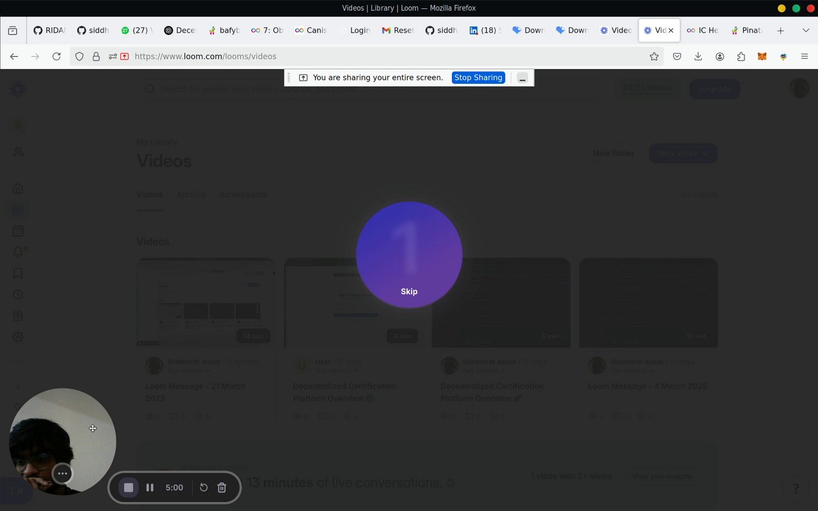818x511 pixels.
Task: Open the Firefox extensions puzzle icon
Action: pyautogui.click(x=741, y=56)
